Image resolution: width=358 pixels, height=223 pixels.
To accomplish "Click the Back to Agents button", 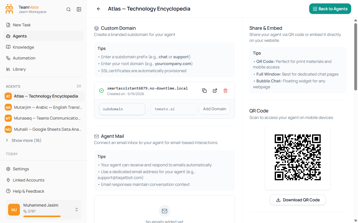I will pos(330,9).
